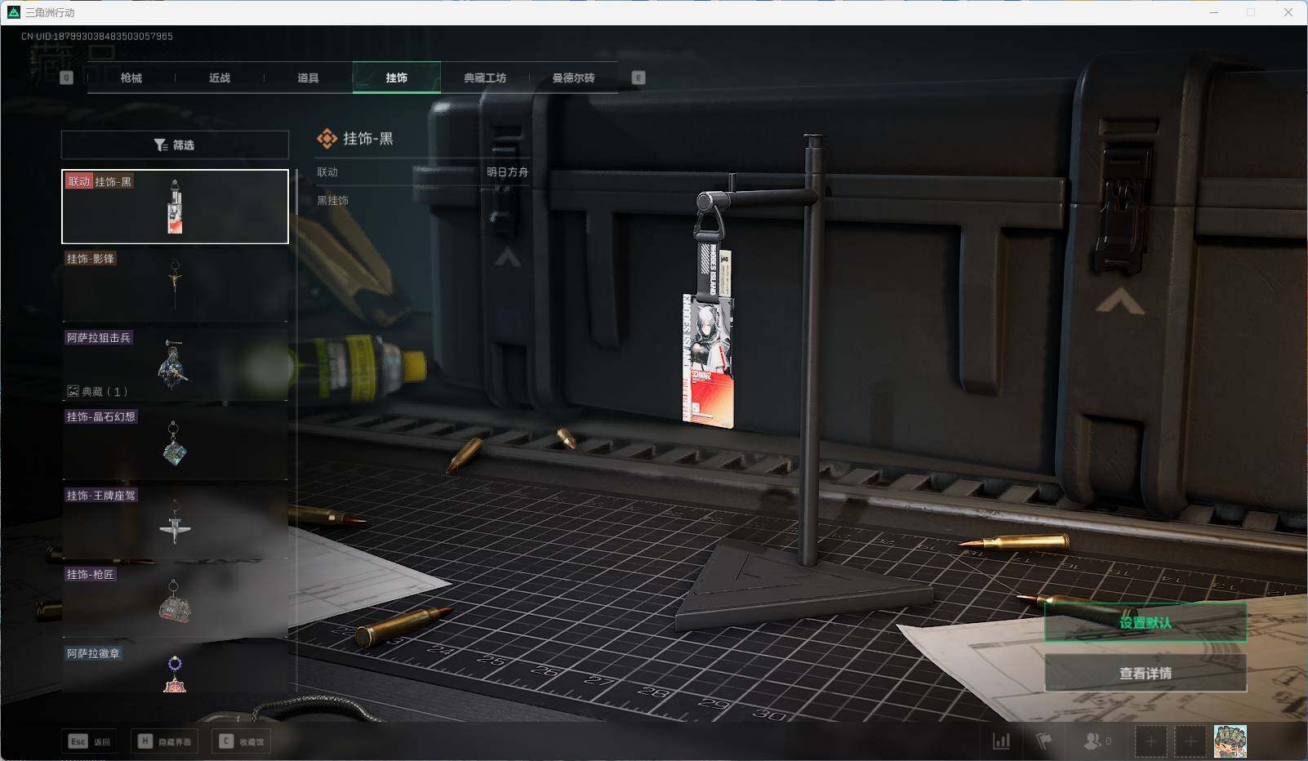
Task: Click the 明日方舟 collaboration value text
Action: (507, 172)
